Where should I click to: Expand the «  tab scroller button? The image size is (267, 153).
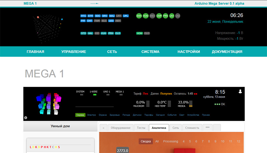(x=103, y=128)
